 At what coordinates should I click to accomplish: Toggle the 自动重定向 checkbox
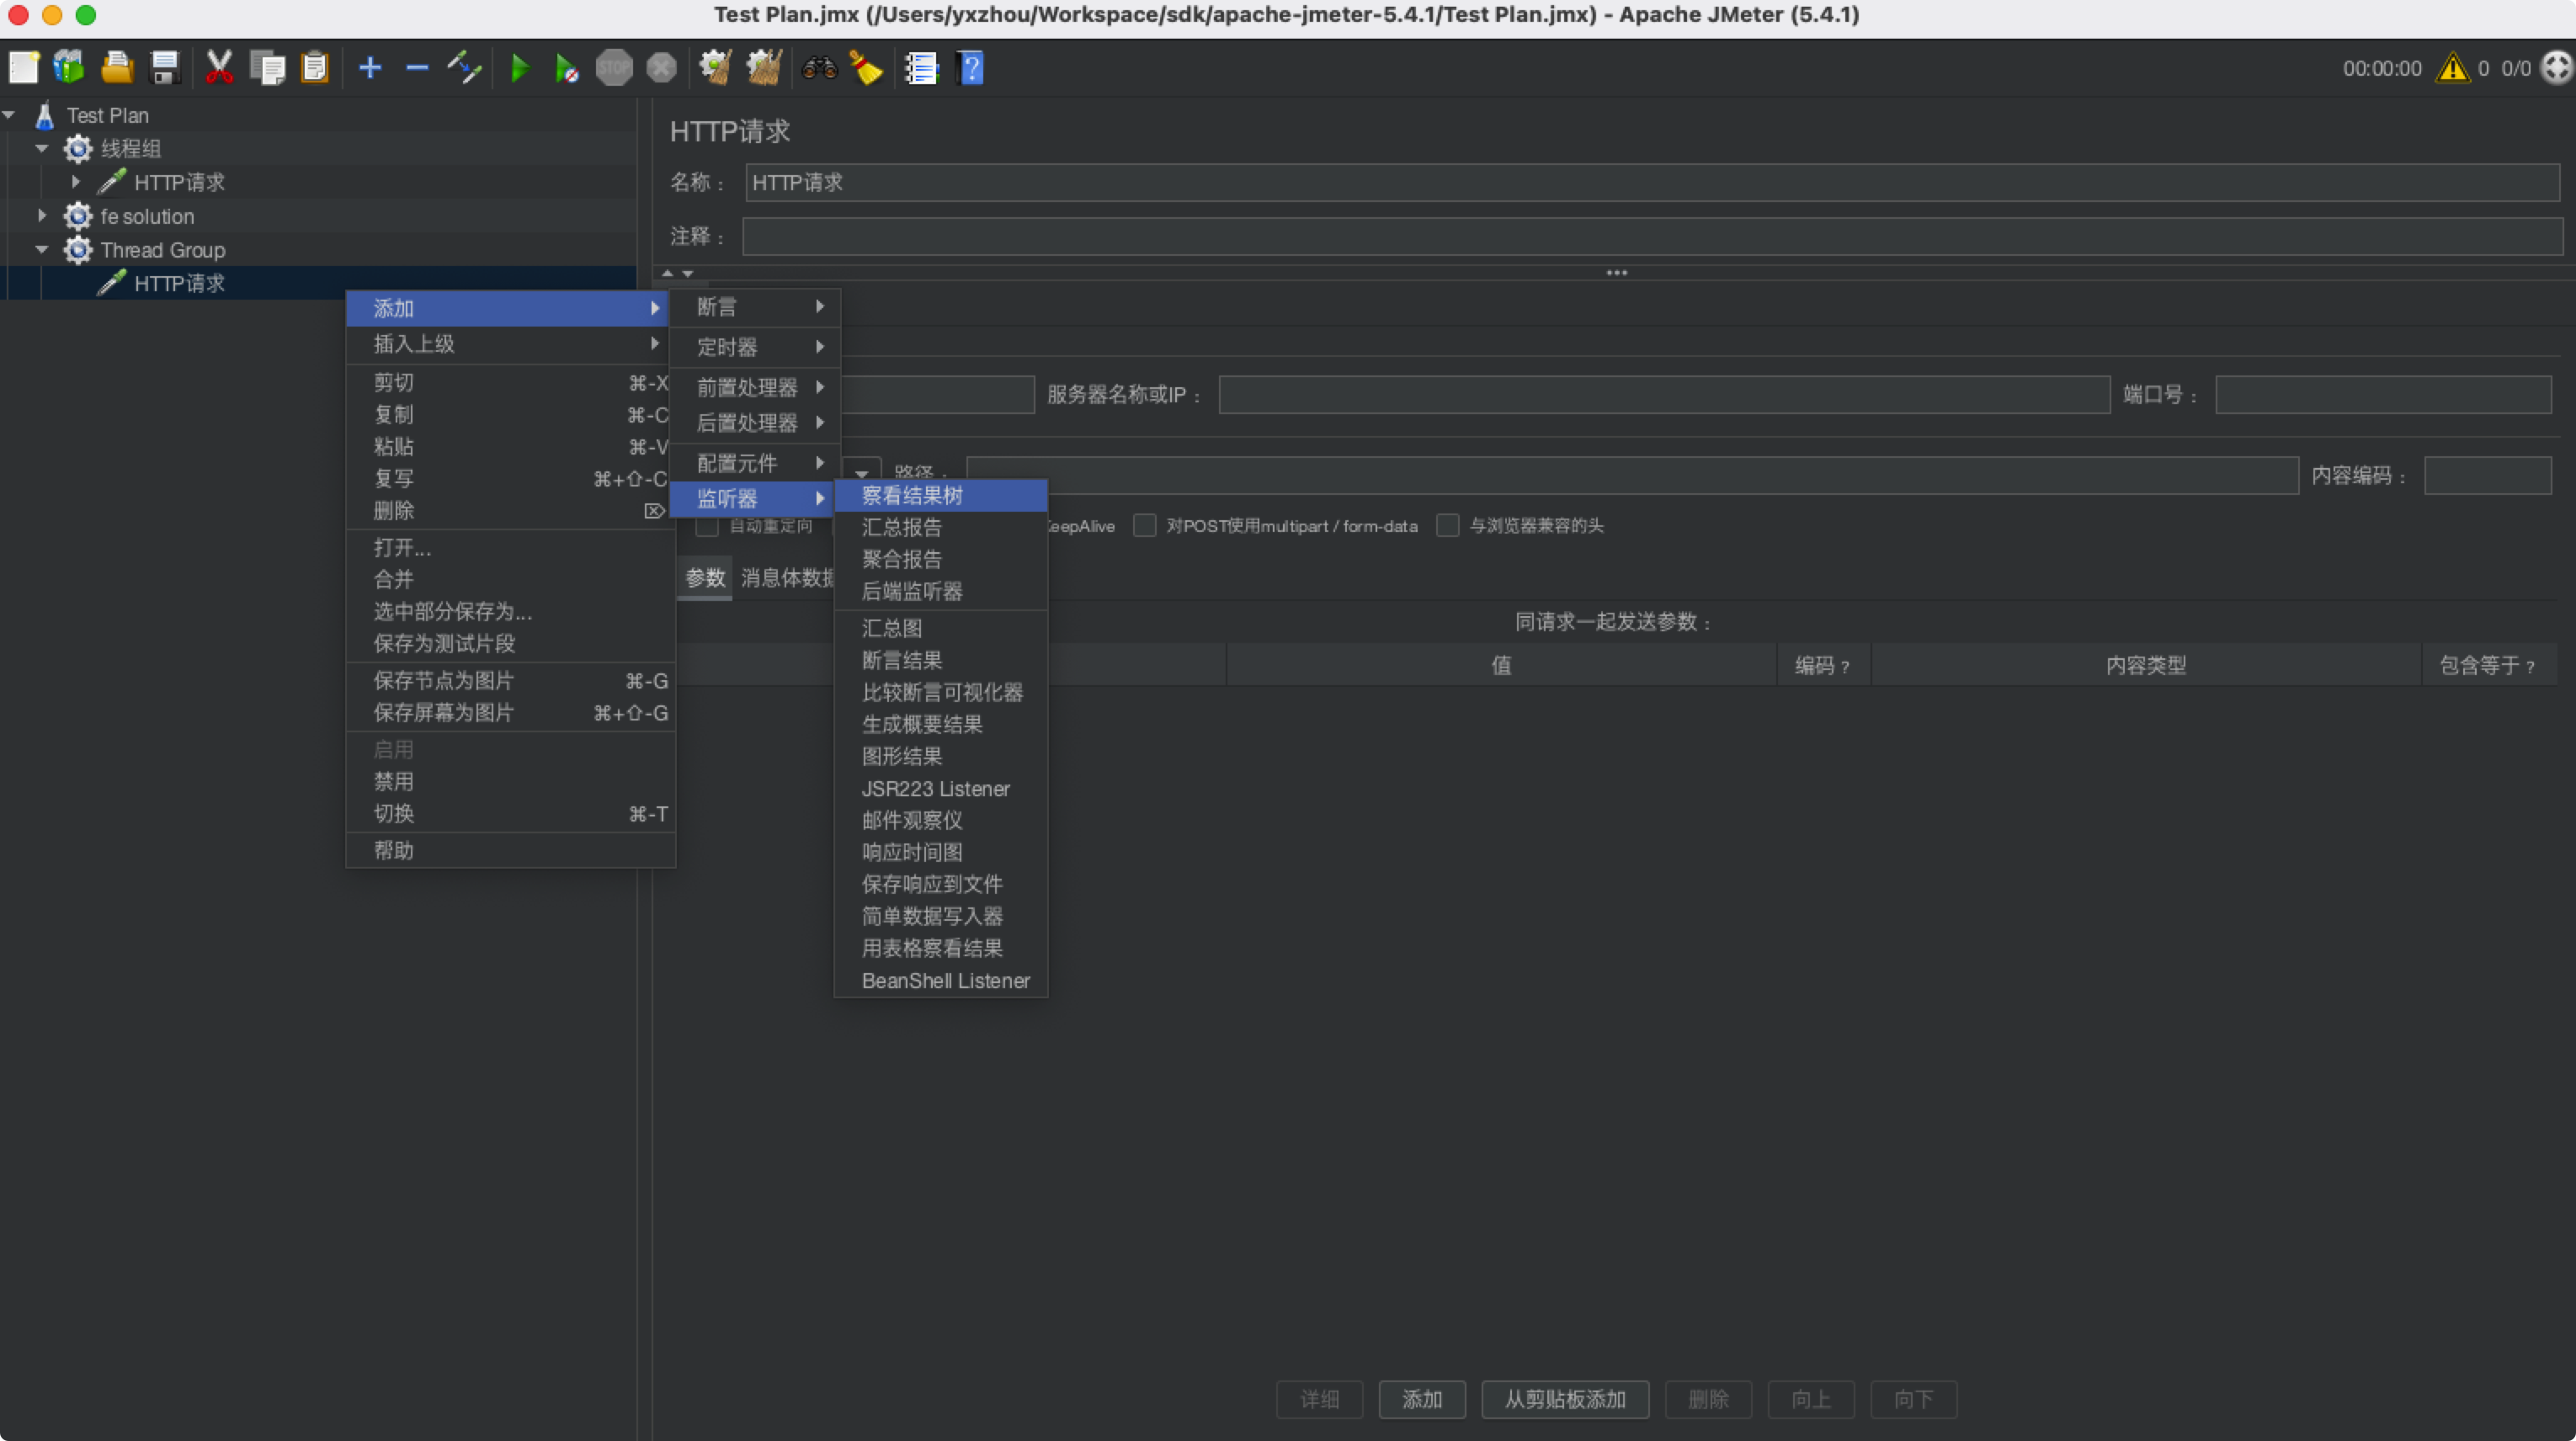(x=707, y=526)
